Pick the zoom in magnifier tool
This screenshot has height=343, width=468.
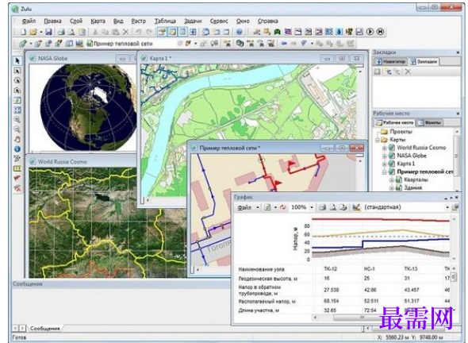point(17,120)
